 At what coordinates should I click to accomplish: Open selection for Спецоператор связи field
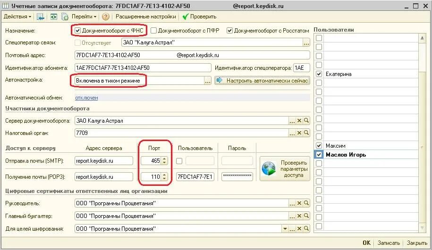point(306,42)
